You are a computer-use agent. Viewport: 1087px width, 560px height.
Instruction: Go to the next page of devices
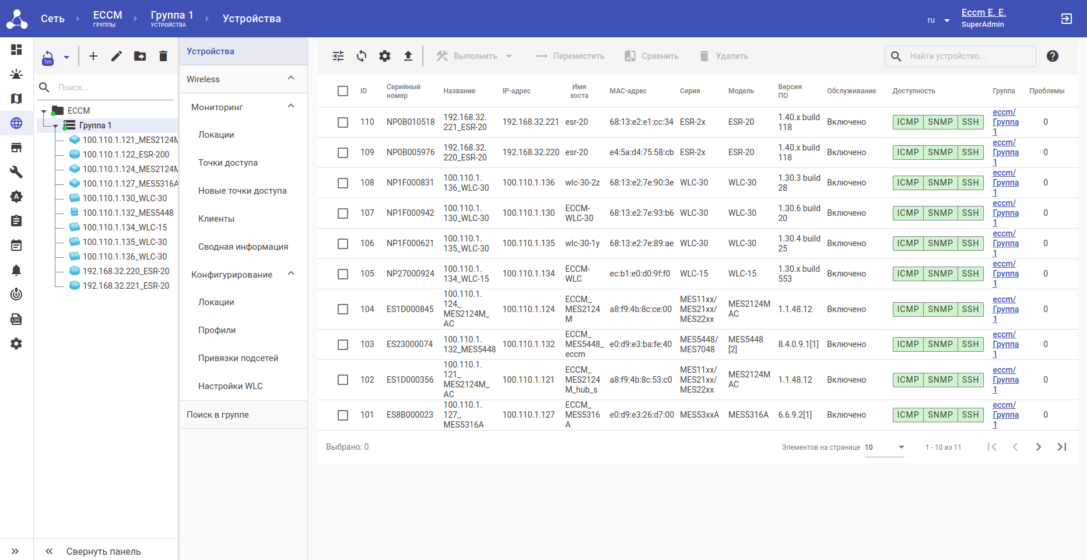click(x=1039, y=447)
